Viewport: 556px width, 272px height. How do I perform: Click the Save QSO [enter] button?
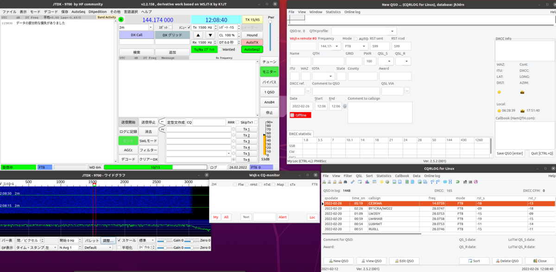click(510, 153)
